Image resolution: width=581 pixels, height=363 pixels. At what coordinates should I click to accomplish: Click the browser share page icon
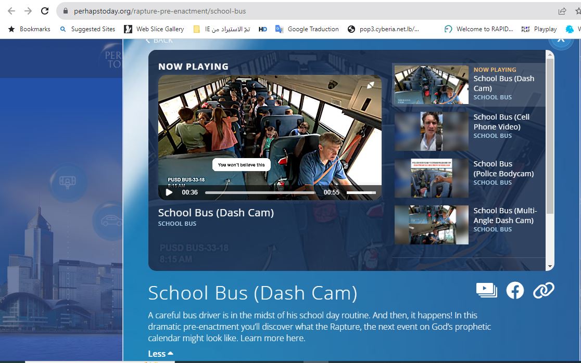(562, 11)
